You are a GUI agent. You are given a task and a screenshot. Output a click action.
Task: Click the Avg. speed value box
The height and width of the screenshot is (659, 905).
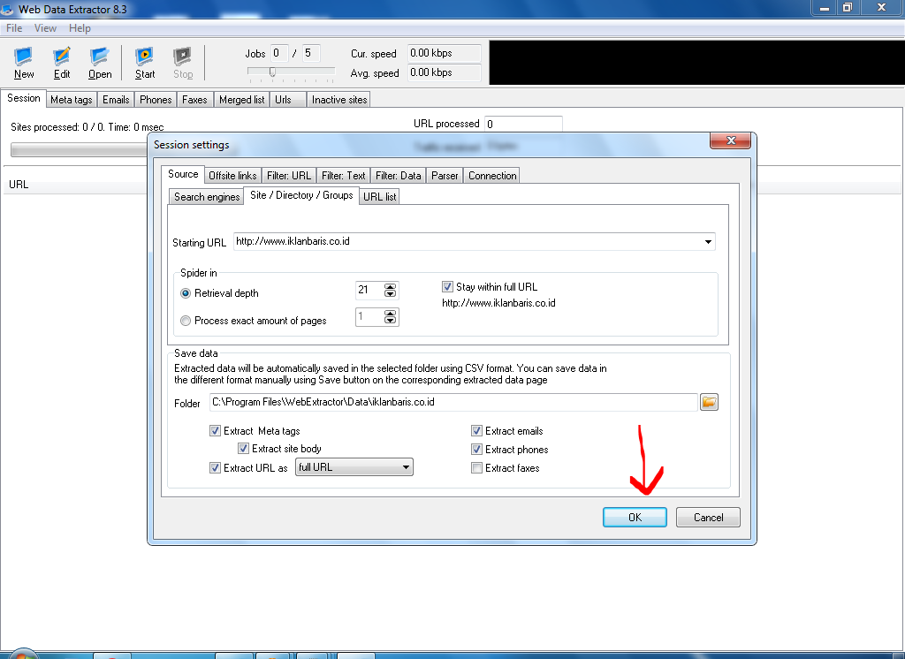pos(444,72)
